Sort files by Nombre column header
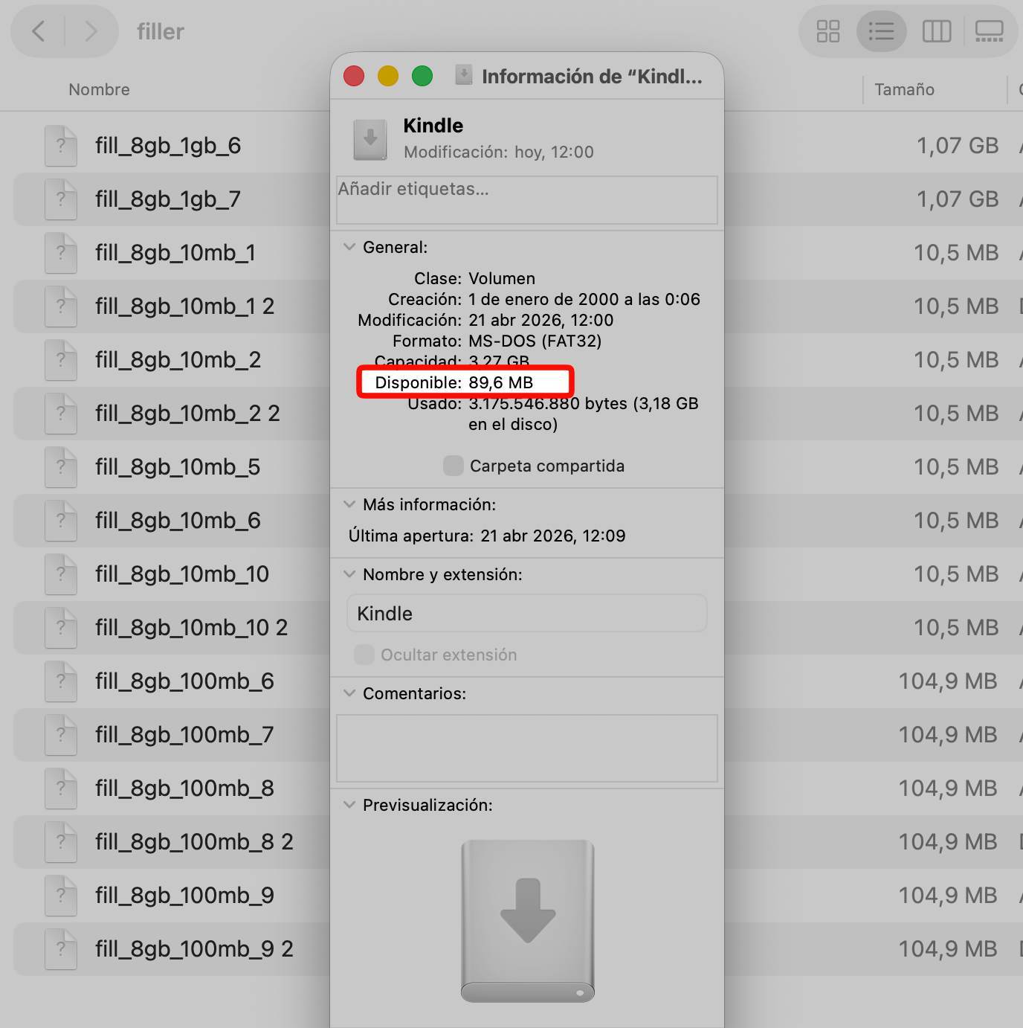 pyautogui.click(x=99, y=89)
